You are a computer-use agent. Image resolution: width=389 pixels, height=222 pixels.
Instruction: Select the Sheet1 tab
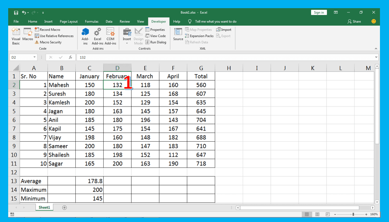point(44,207)
